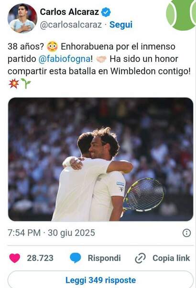Open the tweet info circle icon
196x288 pixels.
pos(186,233)
